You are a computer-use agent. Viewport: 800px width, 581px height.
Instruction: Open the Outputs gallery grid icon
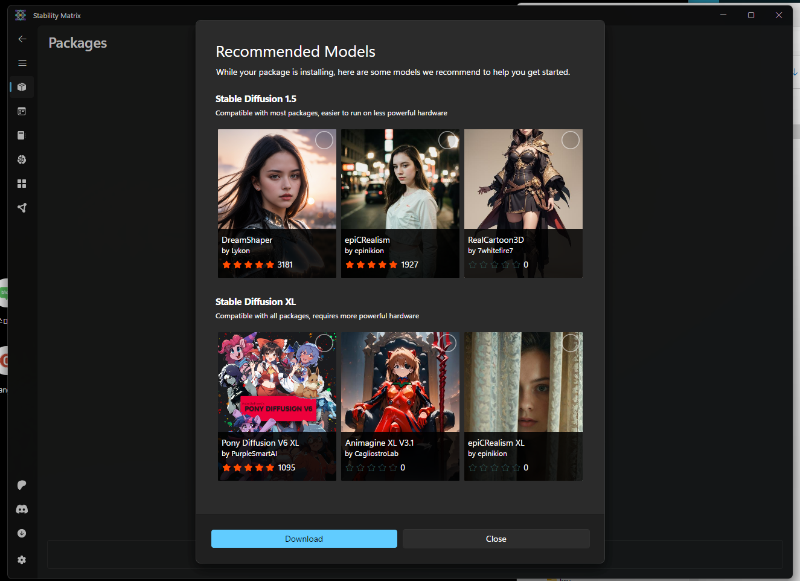pos(22,184)
